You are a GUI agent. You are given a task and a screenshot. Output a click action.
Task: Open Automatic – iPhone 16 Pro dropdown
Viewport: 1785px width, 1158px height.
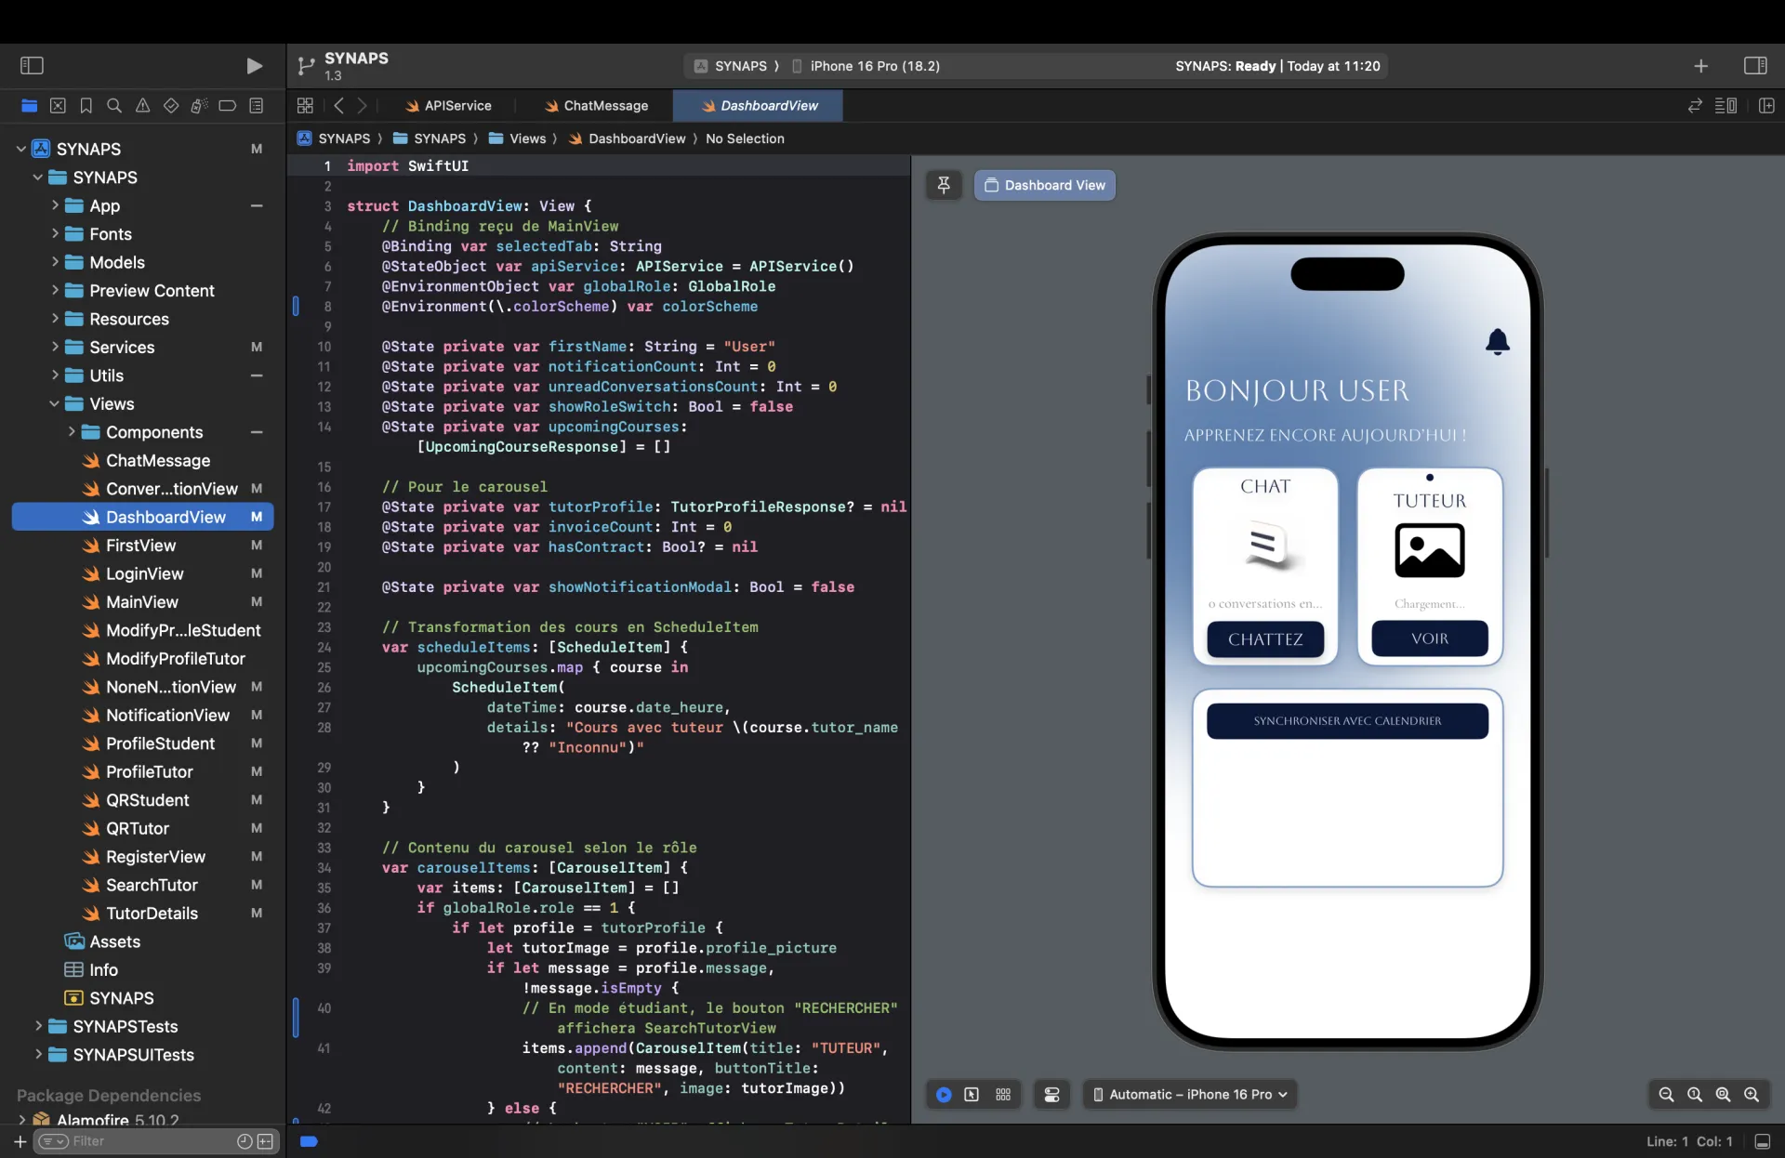tap(1190, 1095)
